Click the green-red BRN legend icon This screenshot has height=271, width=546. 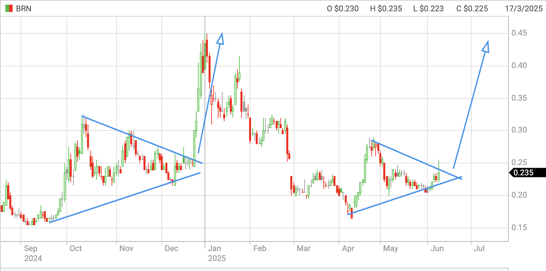coord(9,9)
